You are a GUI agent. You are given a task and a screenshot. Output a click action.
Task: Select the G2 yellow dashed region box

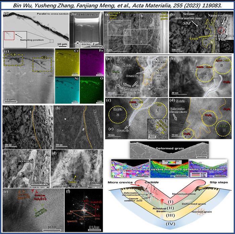[43, 64]
